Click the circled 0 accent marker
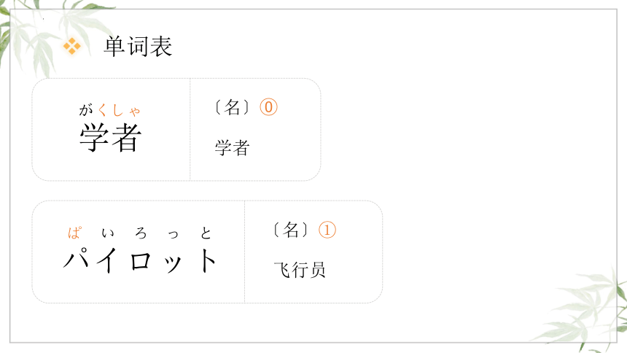Viewport: 627px width, 353px height. 269,107
